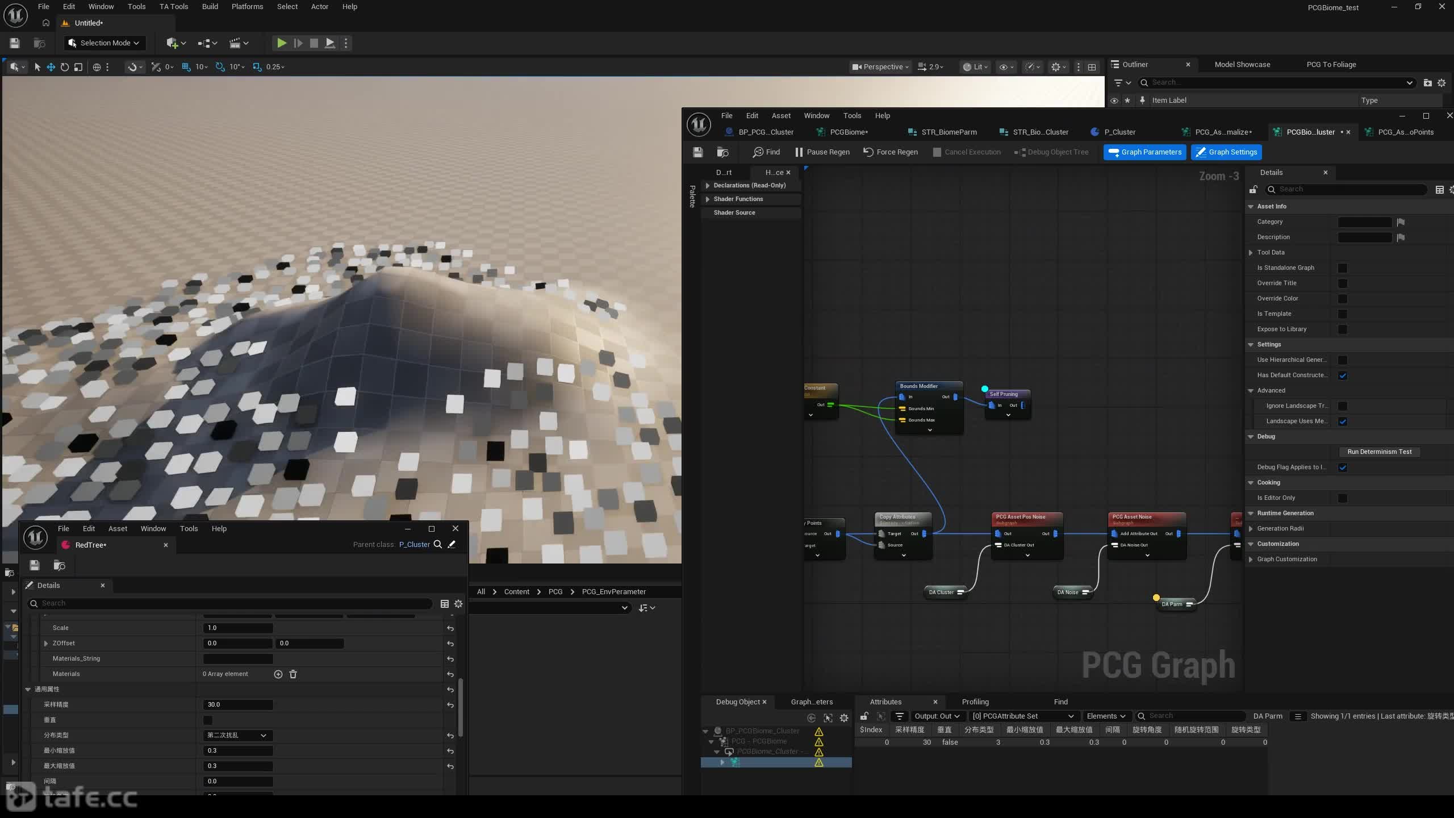Reset Scale value to default arrow
The width and height of the screenshot is (1454, 818).
450,628
